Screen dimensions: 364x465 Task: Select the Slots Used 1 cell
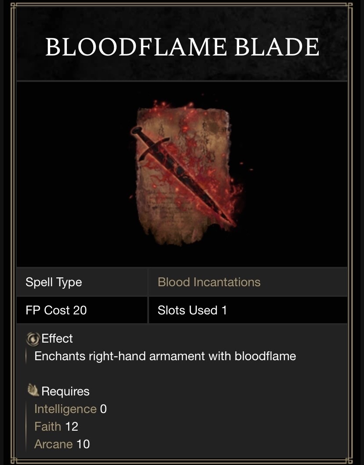coord(192,310)
